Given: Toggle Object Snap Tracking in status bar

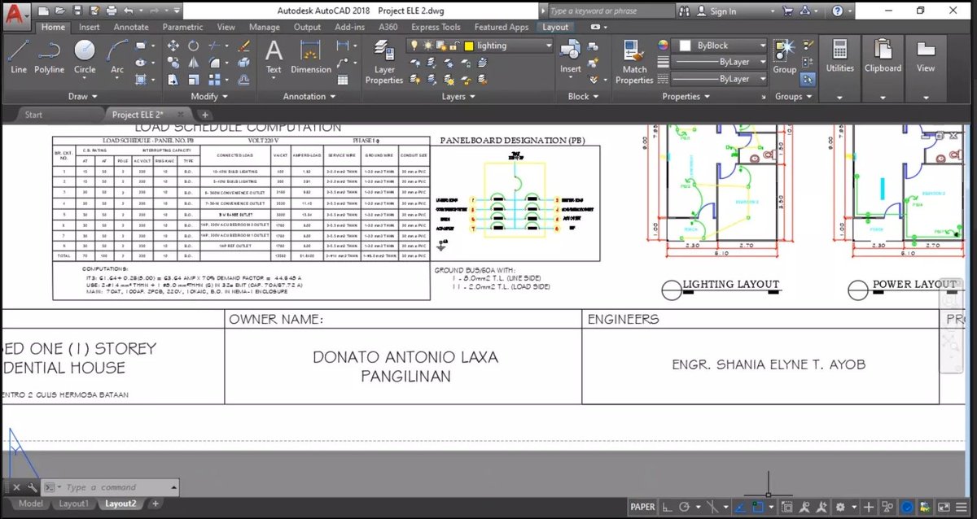Looking at the screenshot, I should pos(741,507).
